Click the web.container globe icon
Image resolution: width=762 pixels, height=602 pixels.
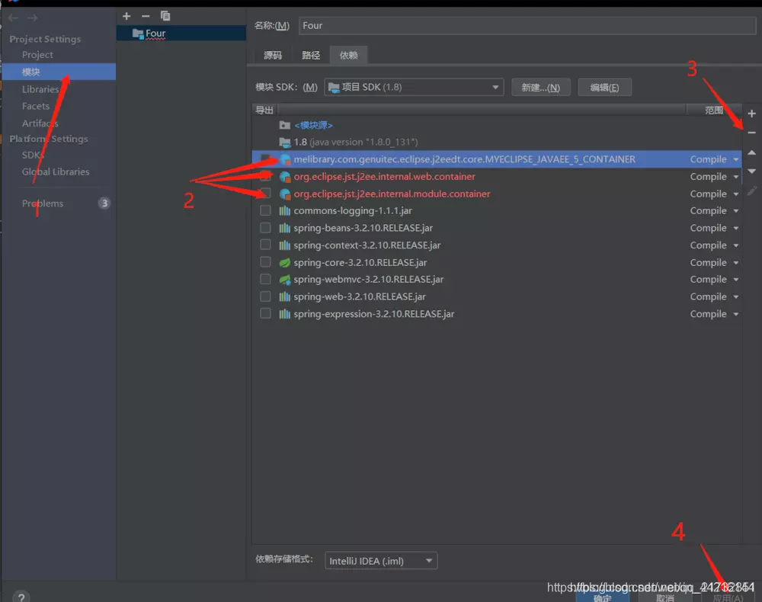(285, 176)
